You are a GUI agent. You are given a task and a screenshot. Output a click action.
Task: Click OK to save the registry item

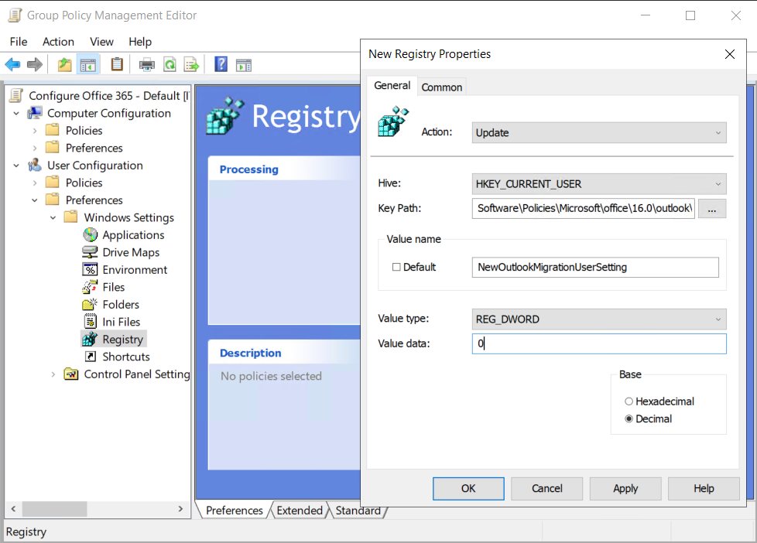468,488
